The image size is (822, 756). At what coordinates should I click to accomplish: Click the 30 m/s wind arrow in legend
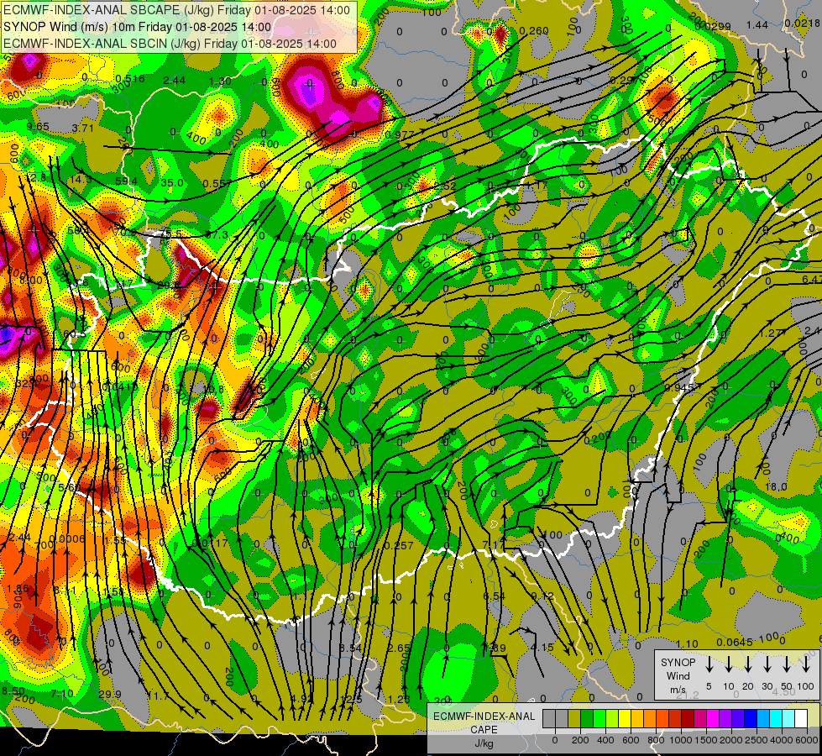click(x=767, y=664)
